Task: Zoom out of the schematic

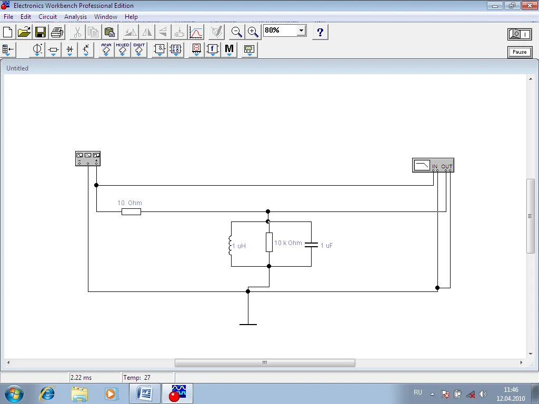Action: [236, 32]
